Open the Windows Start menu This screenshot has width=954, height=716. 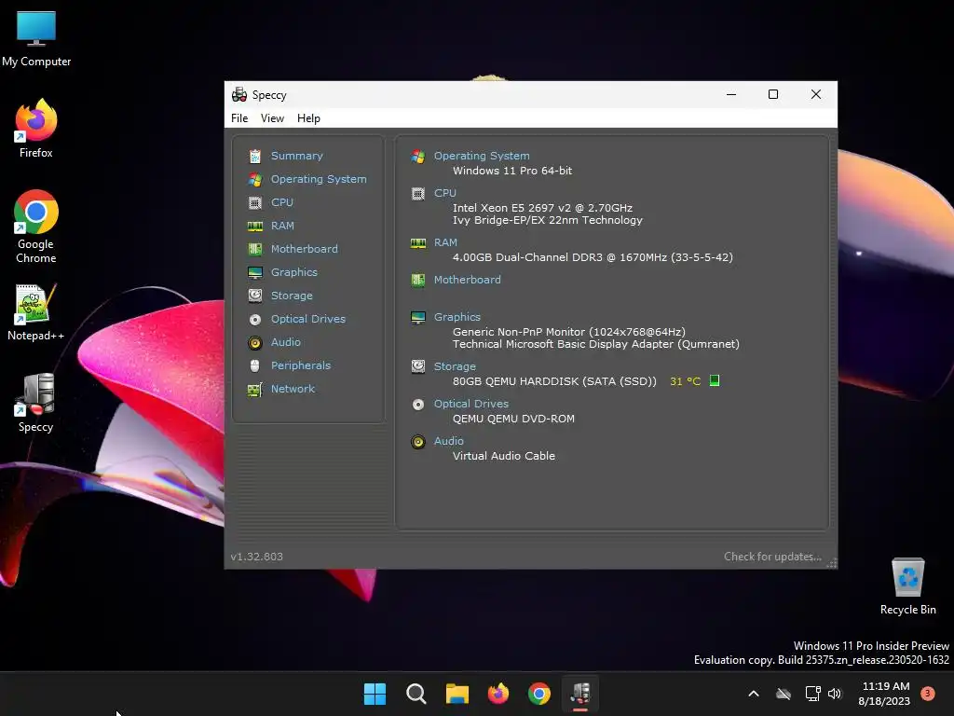(375, 694)
